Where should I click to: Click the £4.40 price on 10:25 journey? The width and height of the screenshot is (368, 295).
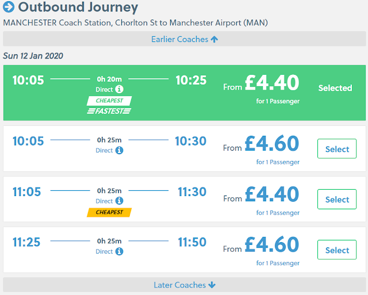(x=272, y=83)
